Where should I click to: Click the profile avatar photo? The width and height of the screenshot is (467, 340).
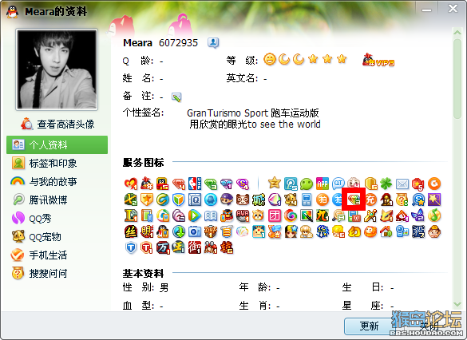point(57,69)
